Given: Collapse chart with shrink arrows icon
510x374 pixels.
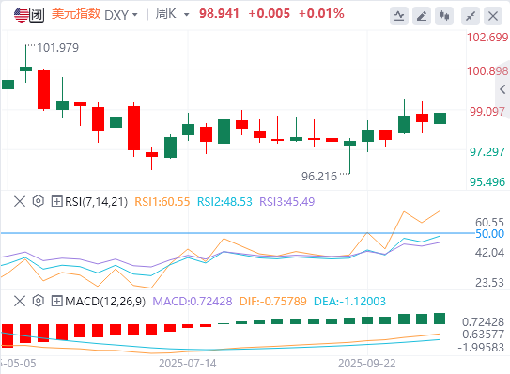Looking at the screenshot, I should tap(471, 16).
